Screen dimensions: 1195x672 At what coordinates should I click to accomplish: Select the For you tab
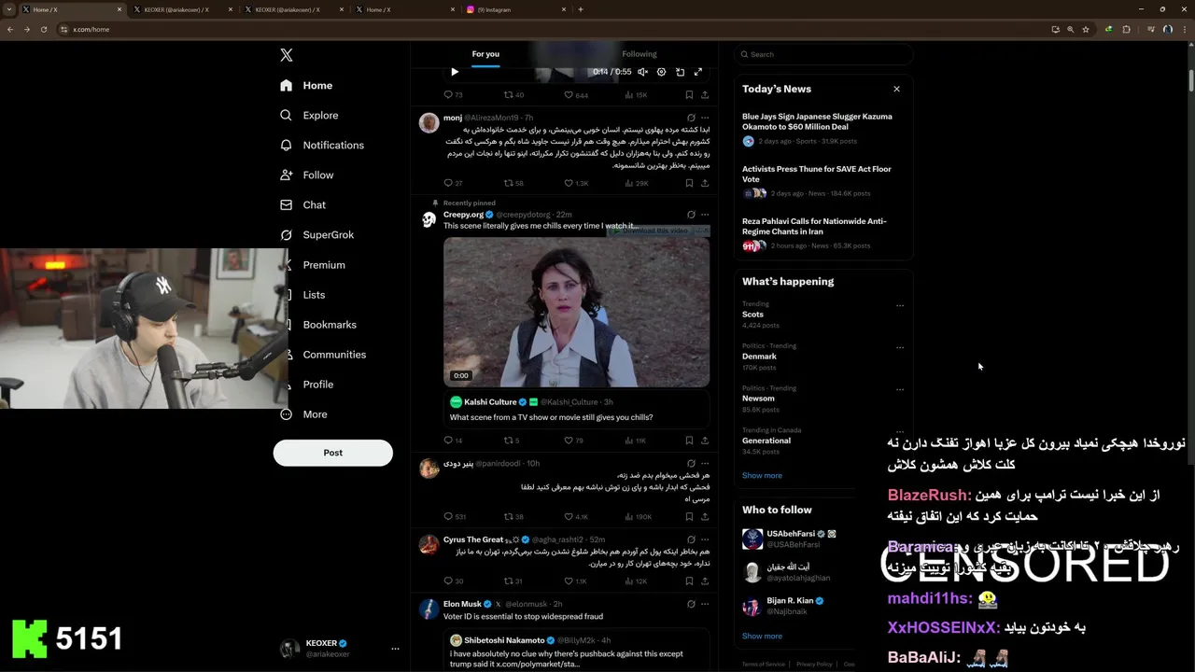tap(485, 54)
